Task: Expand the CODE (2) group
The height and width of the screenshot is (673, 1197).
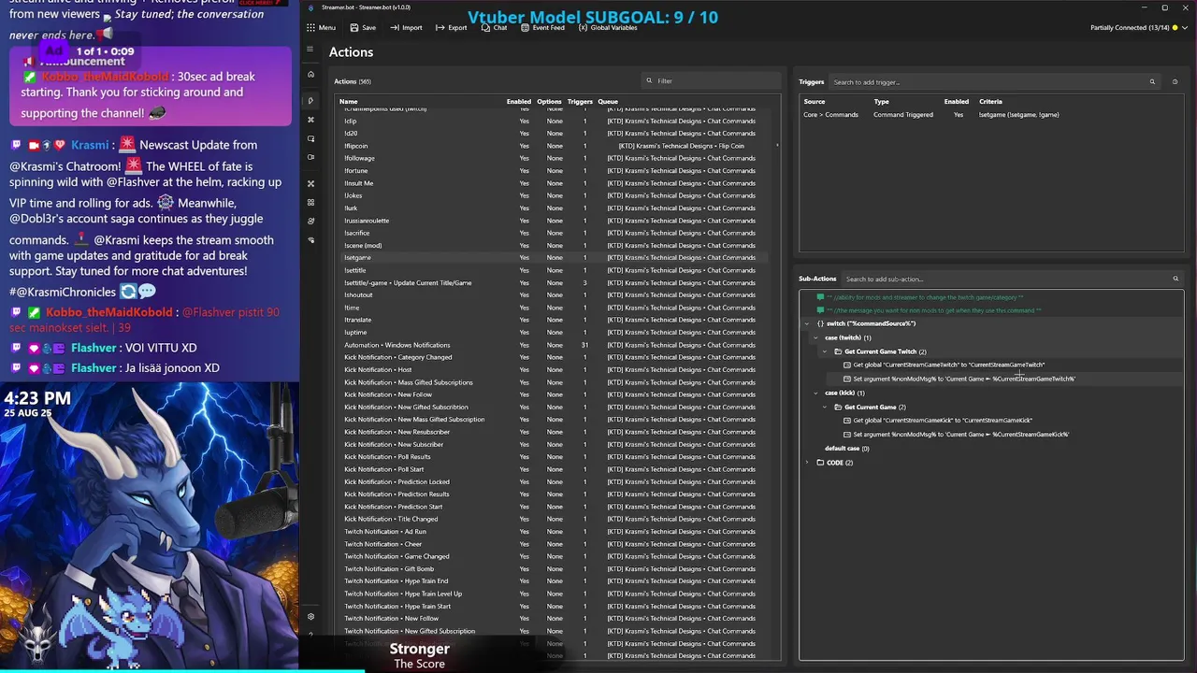Action: coord(807,463)
